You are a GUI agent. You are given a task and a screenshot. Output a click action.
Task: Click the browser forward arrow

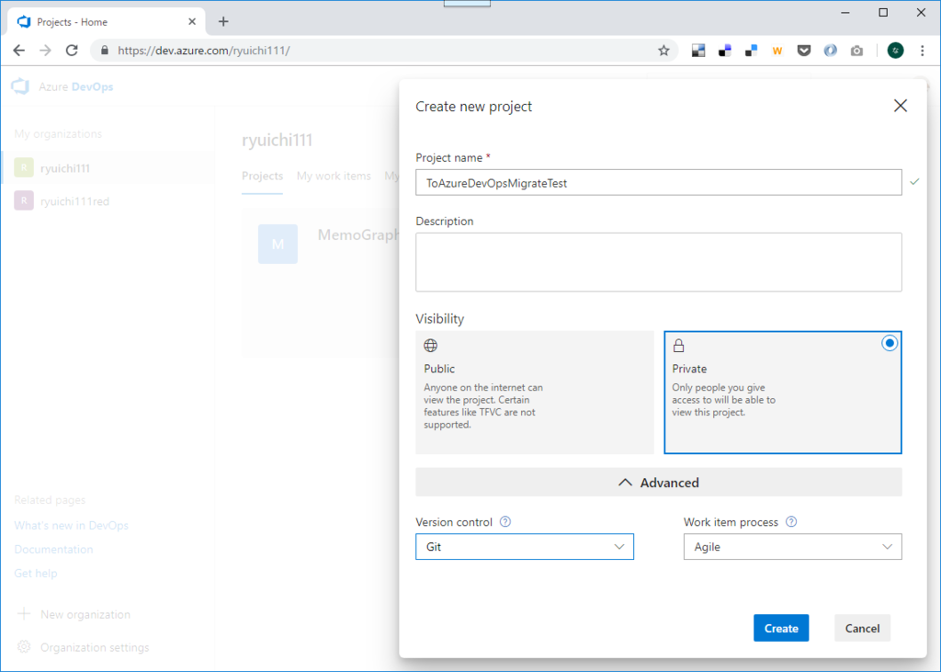[x=46, y=51]
